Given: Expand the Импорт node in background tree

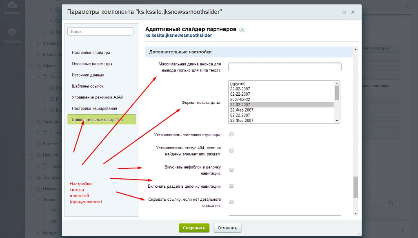Looking at the screenshot, I should (x=38, y=233).
